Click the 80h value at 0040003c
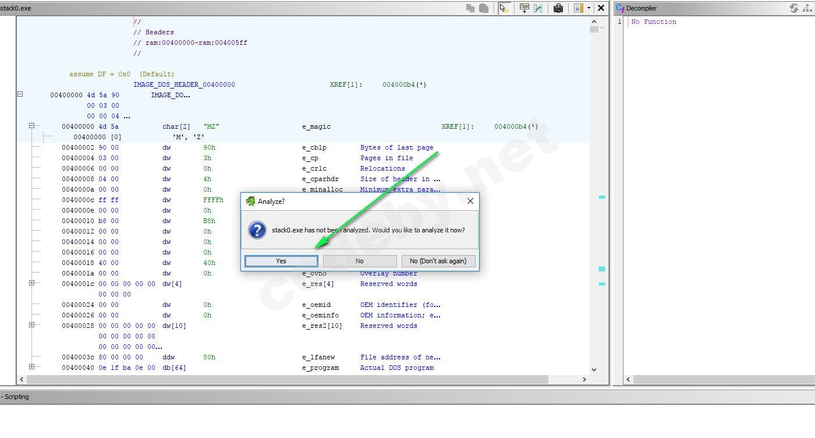The height and width of the screenshot is (438, 815). click(210, 357)
